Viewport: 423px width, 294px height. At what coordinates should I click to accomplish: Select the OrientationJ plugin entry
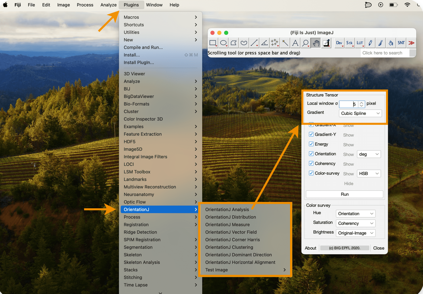(x=159, y=210)
